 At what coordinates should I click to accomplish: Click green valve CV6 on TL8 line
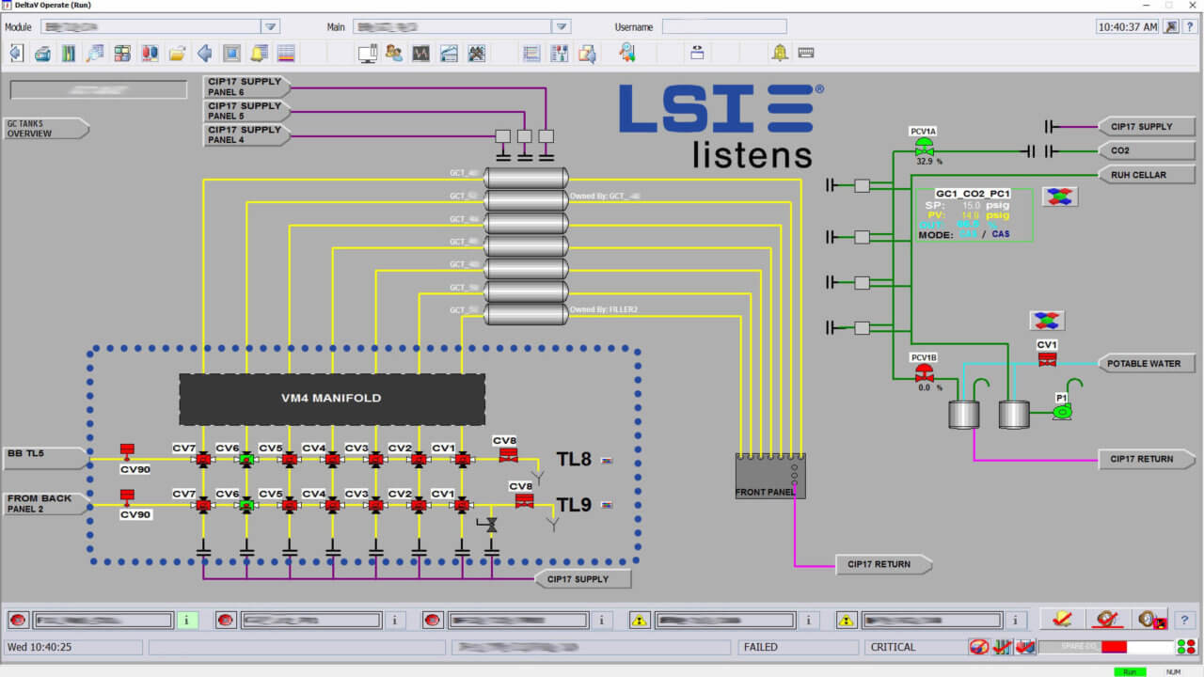tap(246, 459)
